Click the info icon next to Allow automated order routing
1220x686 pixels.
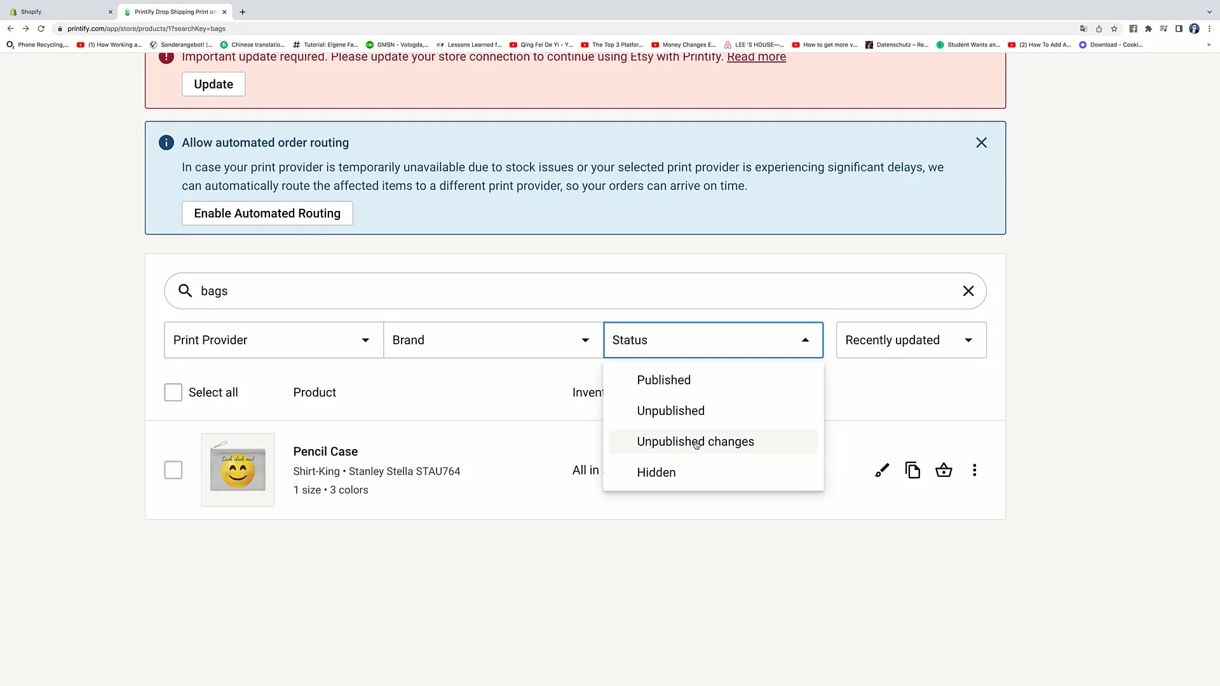point(166,142)
